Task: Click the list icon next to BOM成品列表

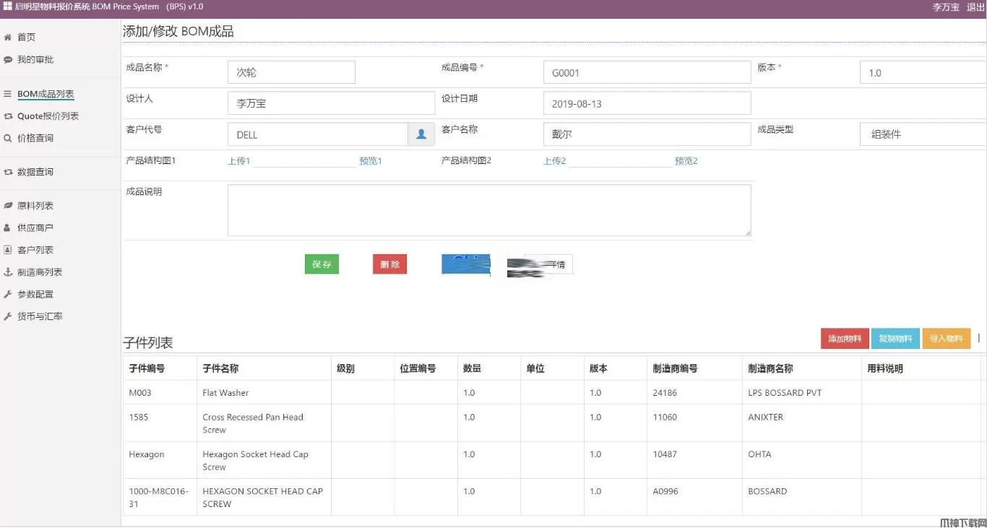Action: [x=8, y=94]
